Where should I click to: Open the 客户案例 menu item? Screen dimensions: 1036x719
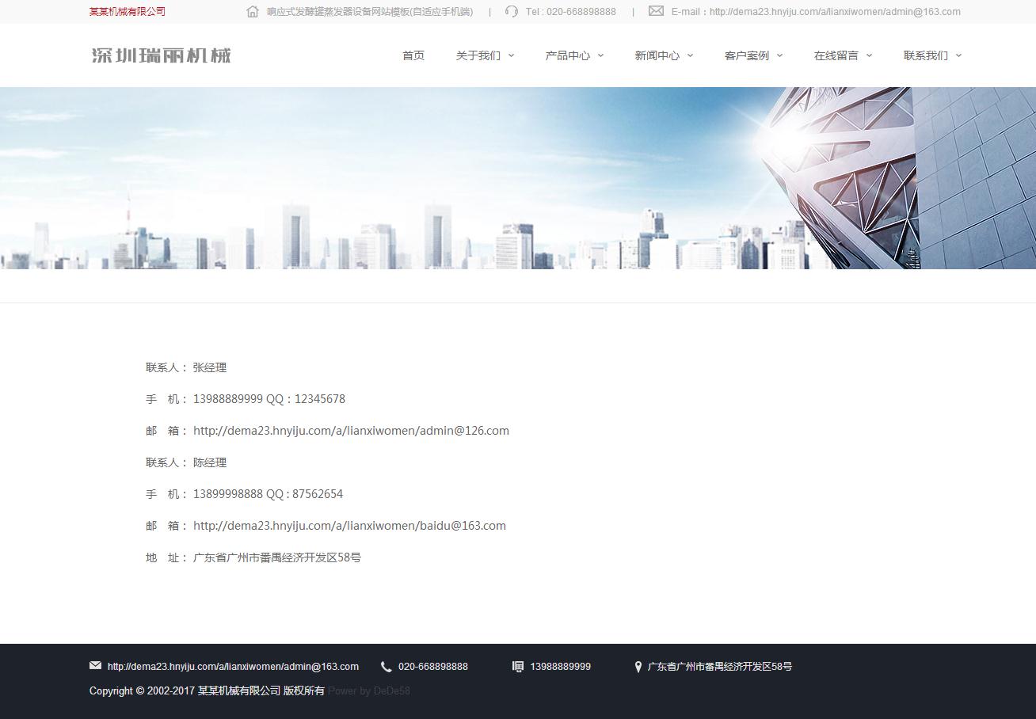click(x=746, y=55)
